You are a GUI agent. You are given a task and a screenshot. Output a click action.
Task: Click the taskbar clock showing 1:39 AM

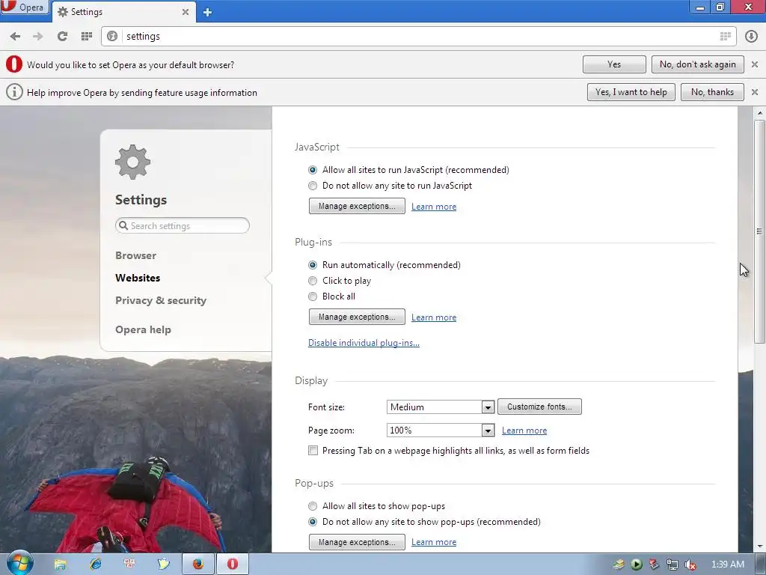pos(728,565)
